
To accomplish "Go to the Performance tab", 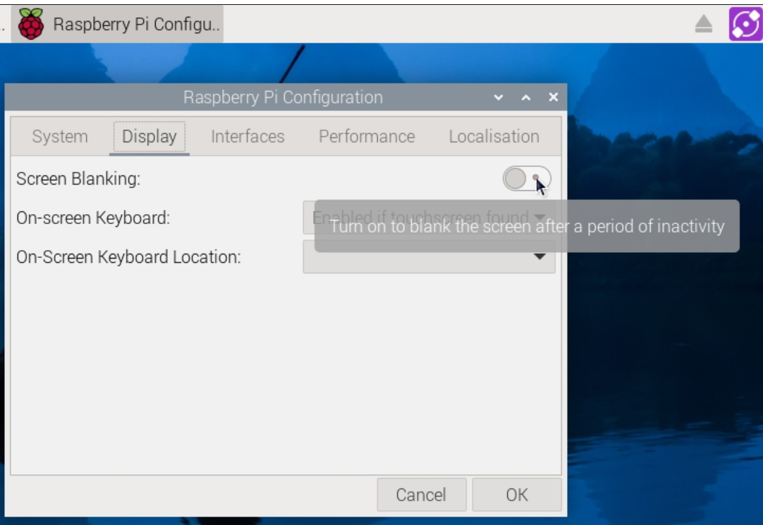I will click(367, 137).
